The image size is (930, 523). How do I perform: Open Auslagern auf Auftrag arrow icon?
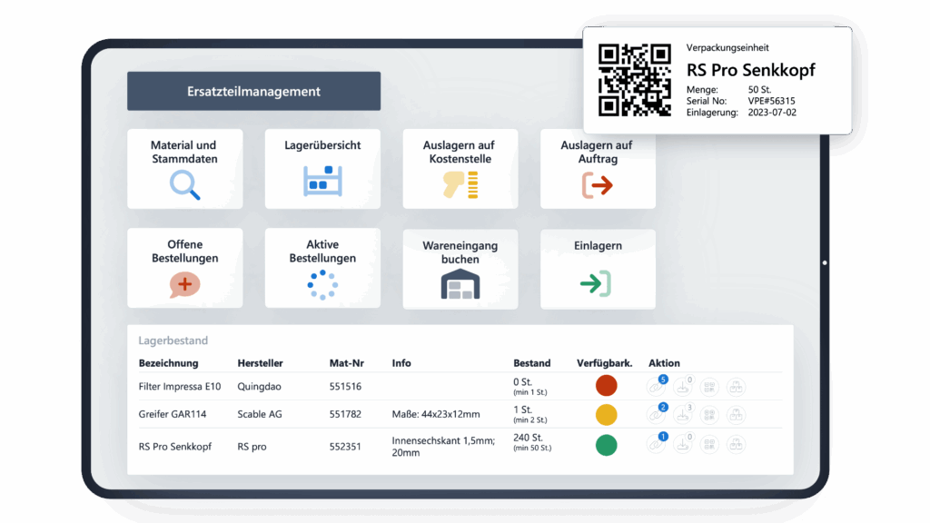tap(599, 184)
